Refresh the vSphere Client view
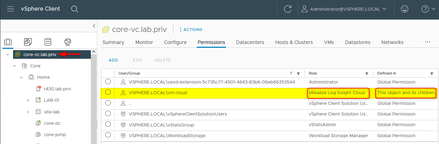 point(288,9)
